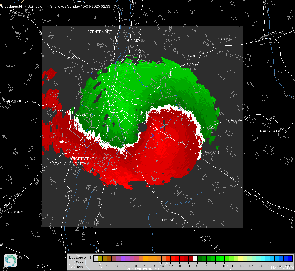The image size is (295, 271).
Task: Select the leftmost light grey legend swatch
Action: (96, 259)
